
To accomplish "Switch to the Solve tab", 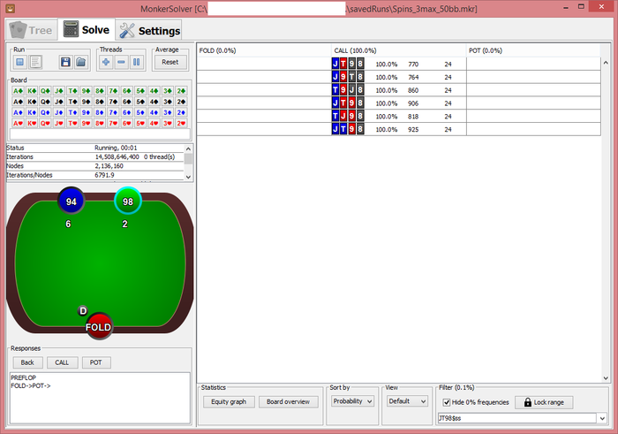I will point(87,29).
